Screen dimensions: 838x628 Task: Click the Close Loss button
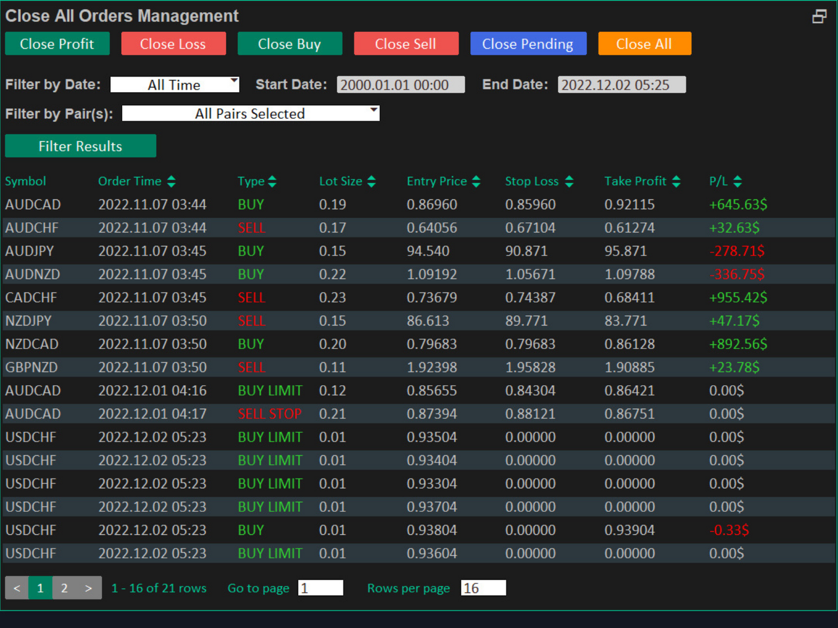[x=173, y=44]
